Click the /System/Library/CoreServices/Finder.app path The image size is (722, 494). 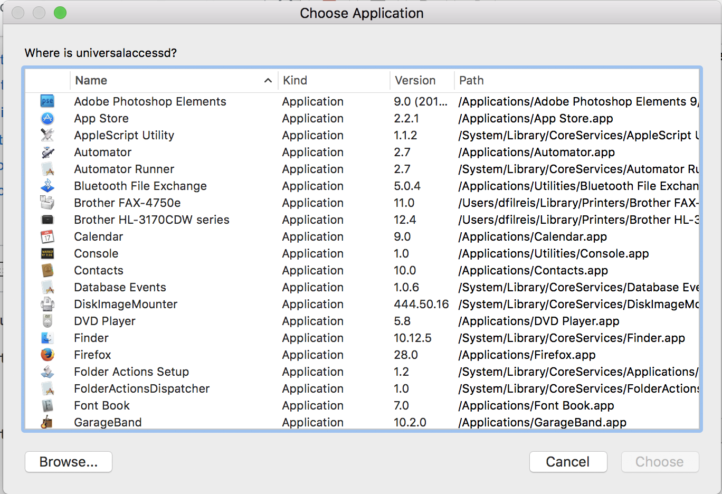click(x=572, y=338)
